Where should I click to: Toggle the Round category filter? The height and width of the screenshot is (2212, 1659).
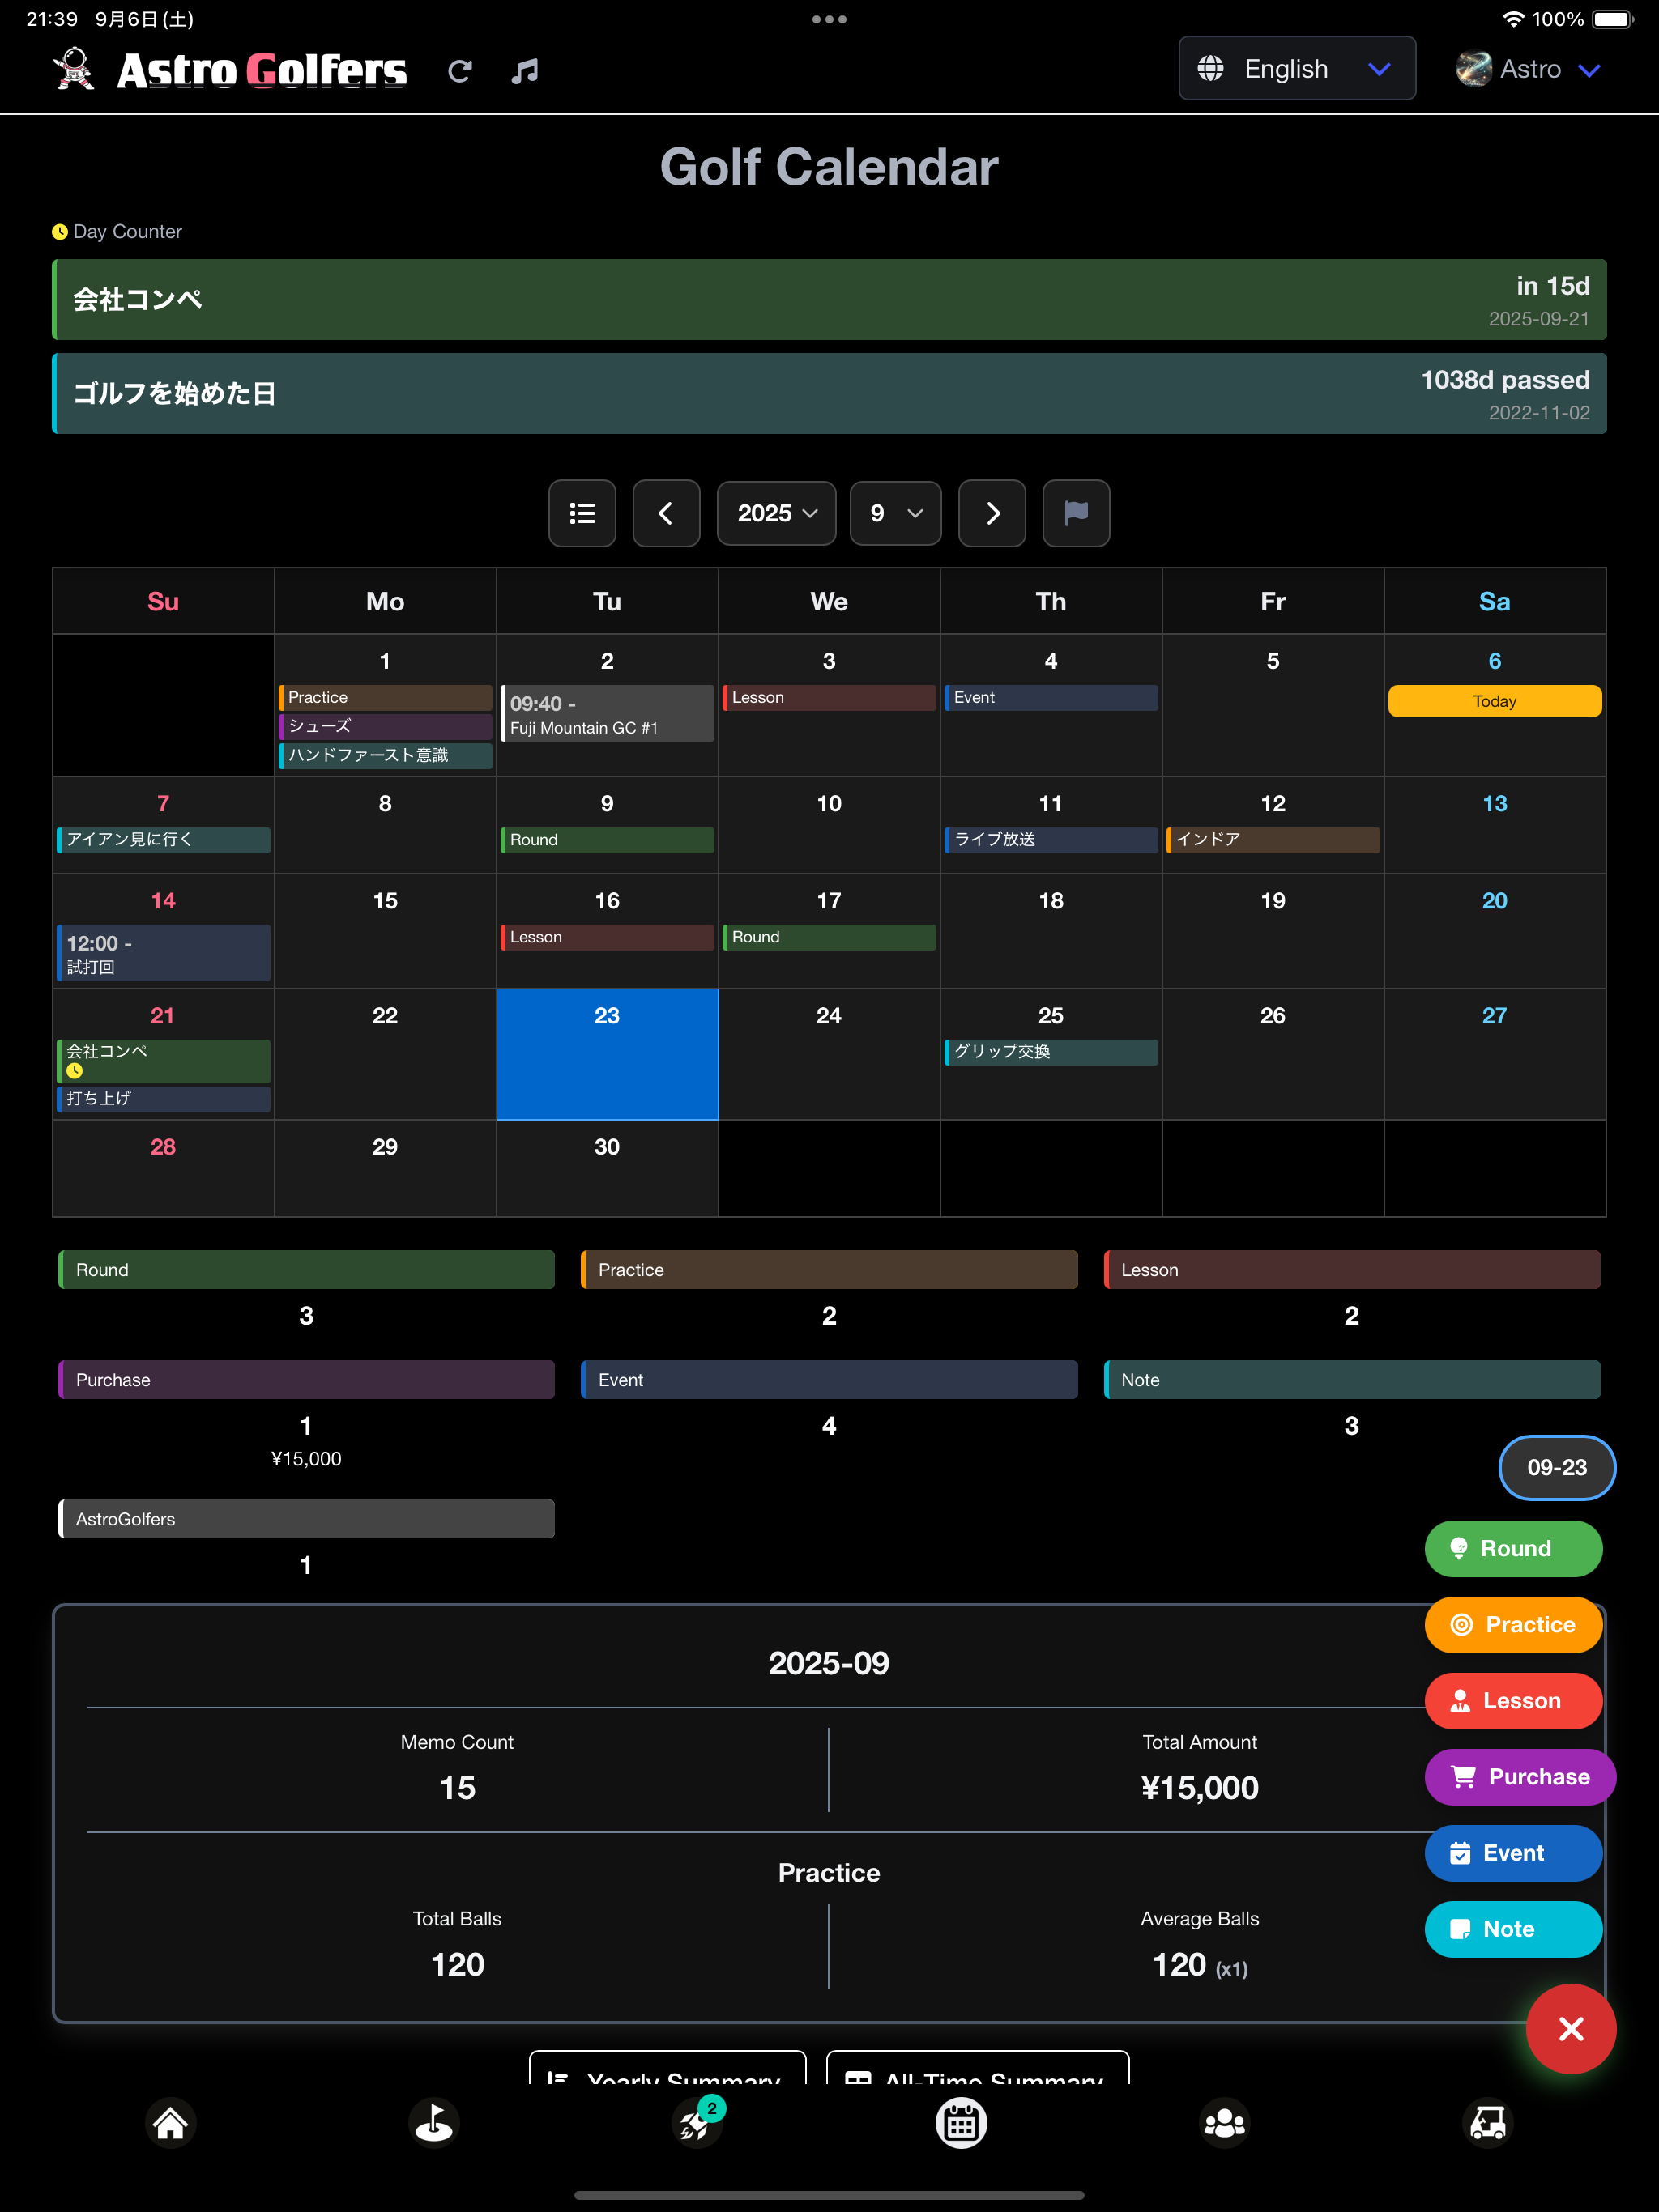coord(306,1270)
